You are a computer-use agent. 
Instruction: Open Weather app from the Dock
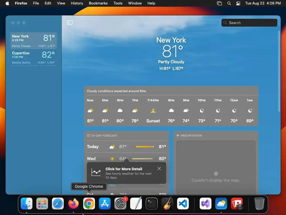pyautogui.click(x=221, y=204)
